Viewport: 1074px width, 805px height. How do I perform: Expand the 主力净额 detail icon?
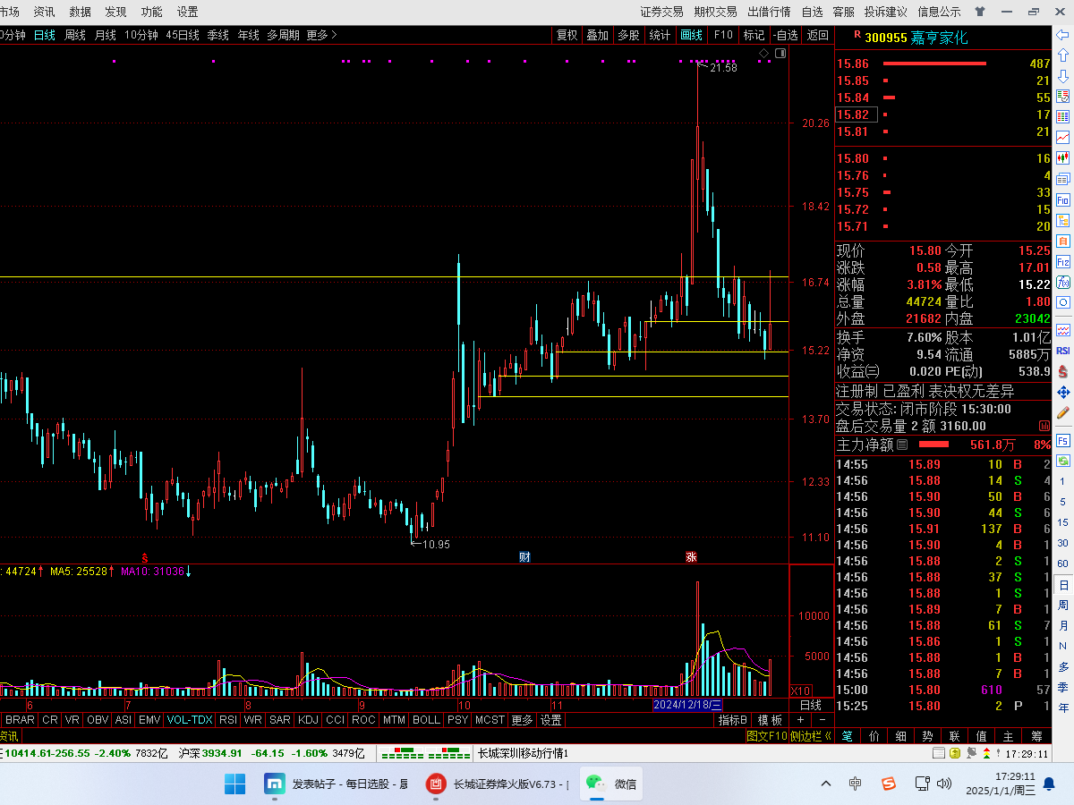coord(902,445)
